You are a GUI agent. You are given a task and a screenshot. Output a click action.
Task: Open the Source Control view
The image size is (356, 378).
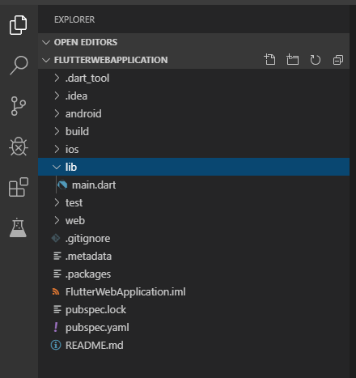(x=19, y=106)
